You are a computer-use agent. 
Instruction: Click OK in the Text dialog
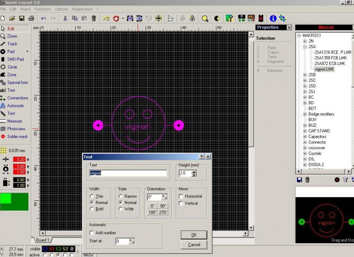click(x=194, y=235)
